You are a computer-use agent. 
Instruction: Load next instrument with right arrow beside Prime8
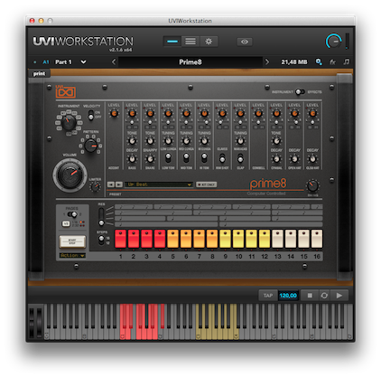pos(267,61)
